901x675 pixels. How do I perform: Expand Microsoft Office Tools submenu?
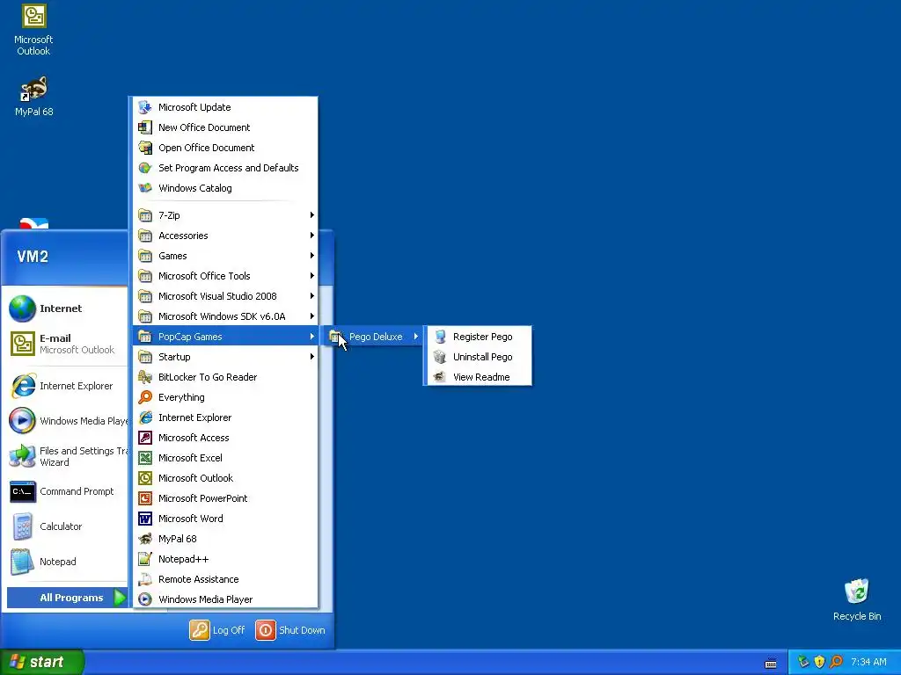point(226,276)
